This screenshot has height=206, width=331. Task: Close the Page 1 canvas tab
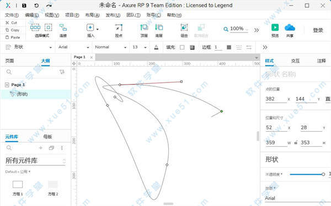click(x=92, y=57)
